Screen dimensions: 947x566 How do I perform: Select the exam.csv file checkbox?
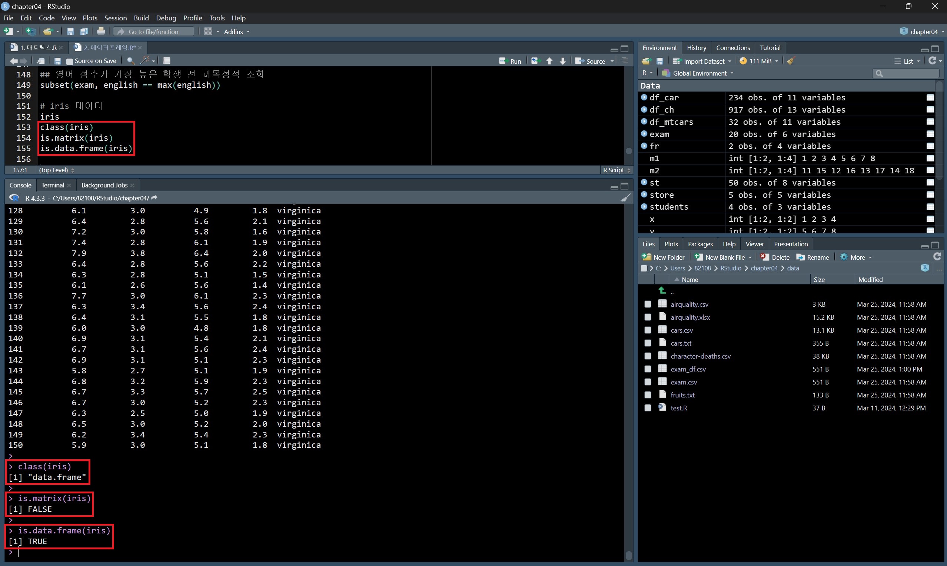point(648,382)
